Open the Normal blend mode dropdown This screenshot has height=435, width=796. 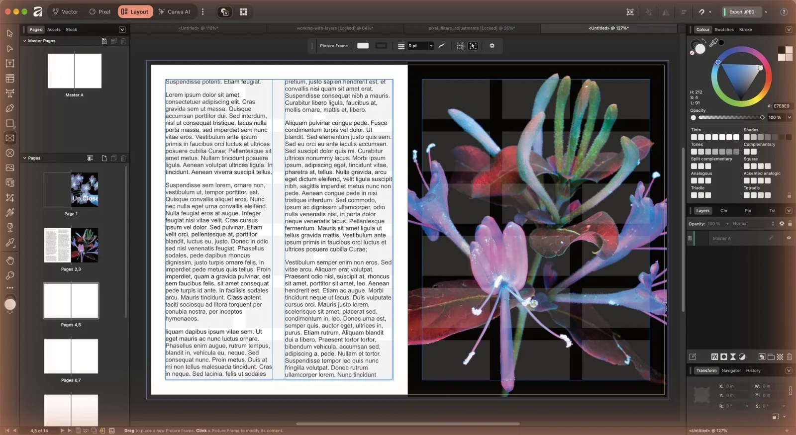(x=754, y=224)
